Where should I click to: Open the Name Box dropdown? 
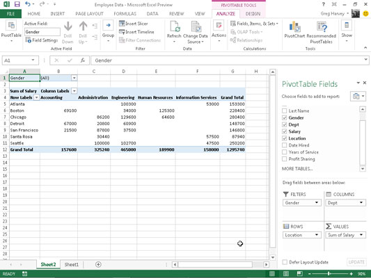33,60
